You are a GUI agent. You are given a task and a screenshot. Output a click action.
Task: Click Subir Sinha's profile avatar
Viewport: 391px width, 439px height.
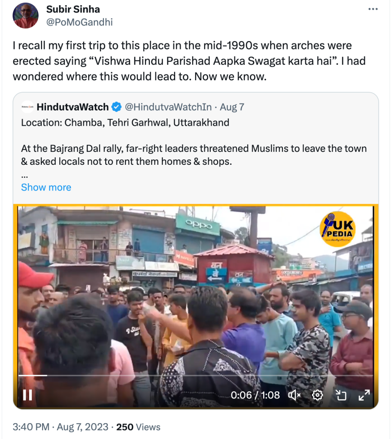26,15
